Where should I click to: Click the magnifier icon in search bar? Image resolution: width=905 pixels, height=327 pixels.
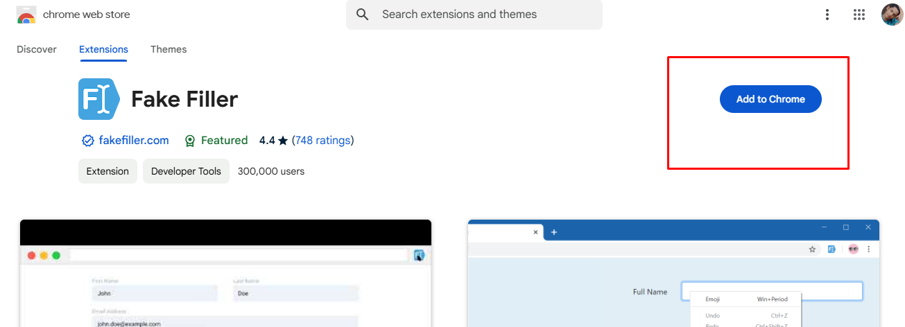pyautogui.click(x=362, y=15)
